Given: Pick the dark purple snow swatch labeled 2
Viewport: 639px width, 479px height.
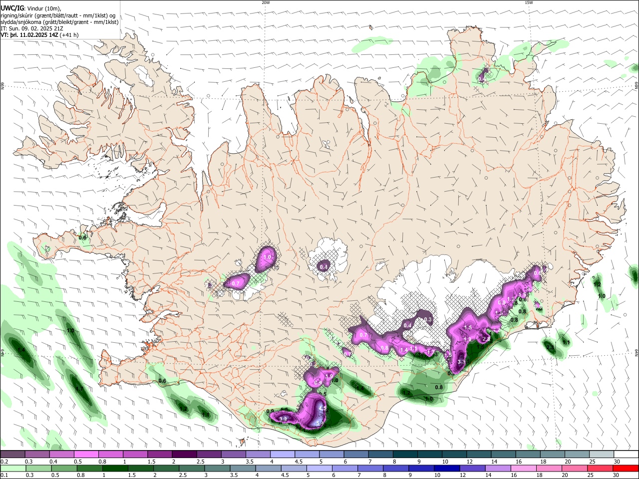Looking at the screenshot, I should 184,454.
